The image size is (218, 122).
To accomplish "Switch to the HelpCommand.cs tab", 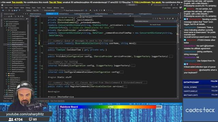I will (35, 14).
